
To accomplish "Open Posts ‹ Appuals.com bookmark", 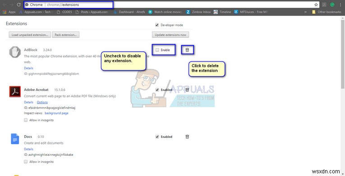I will [92, 12].
